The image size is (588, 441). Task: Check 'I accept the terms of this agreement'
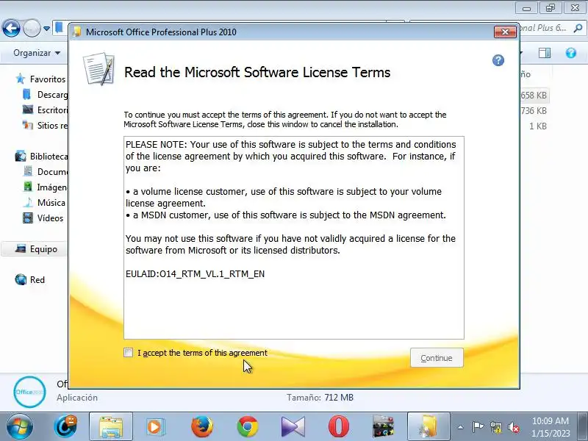pyautogui.click(x=128, y=353)
